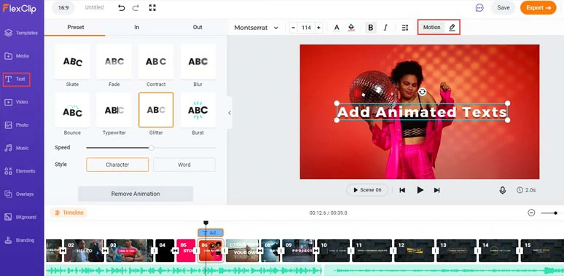The image size is (564, 276).
Task: Open the 16:9 aspect ratio selector
Action: pos(63,7)
